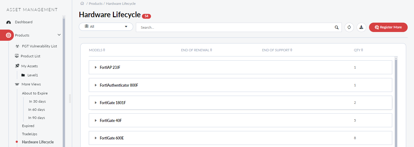Viewport: 414px width, 147px height.
Task: Open More Views section
Action: (31, 84)
